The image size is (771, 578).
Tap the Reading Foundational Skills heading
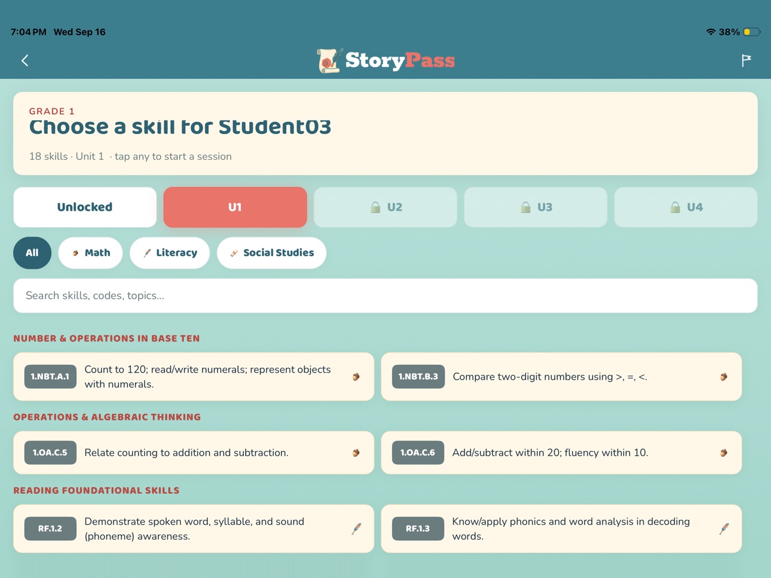click(97, 491)
